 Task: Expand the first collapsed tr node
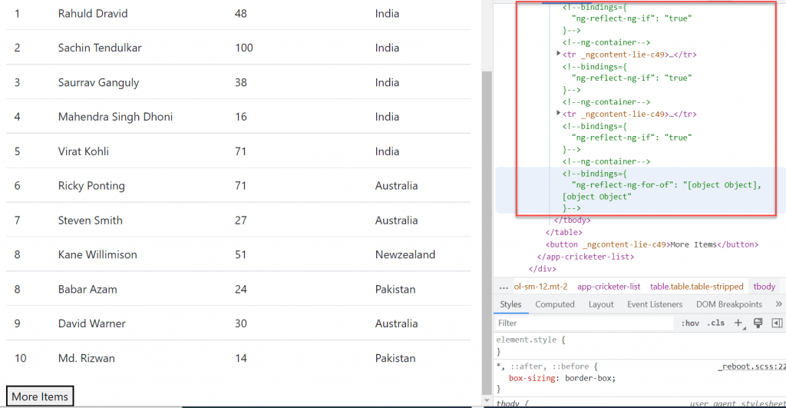[559, 53]
